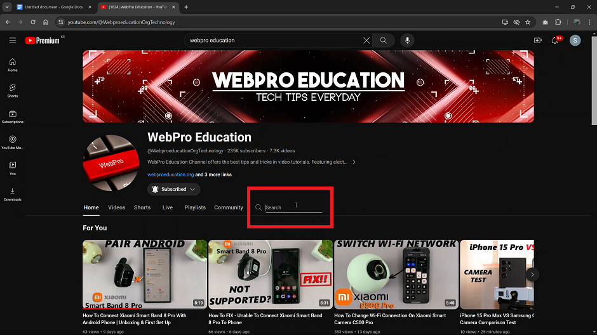The height and width of the screenshot is (335, 597).
Task: Click the channel search magnifier icon
Action: click(x=258, y=207)
